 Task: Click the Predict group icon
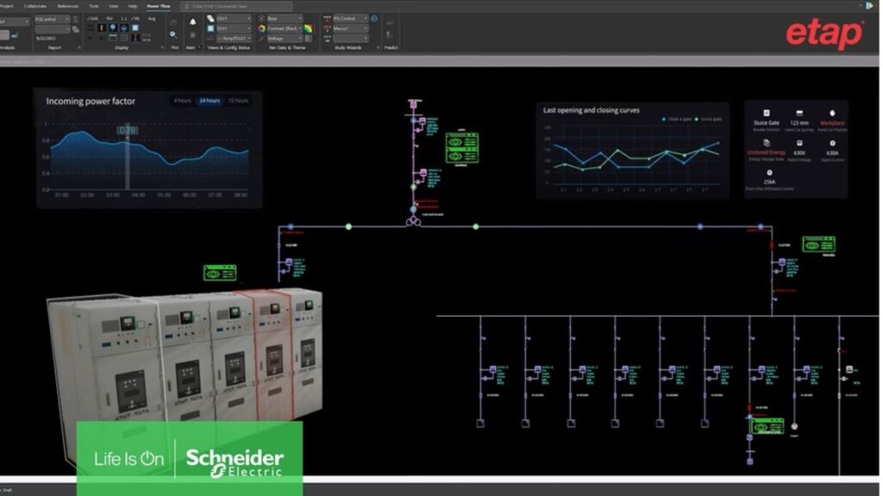(x=390, y=31)
